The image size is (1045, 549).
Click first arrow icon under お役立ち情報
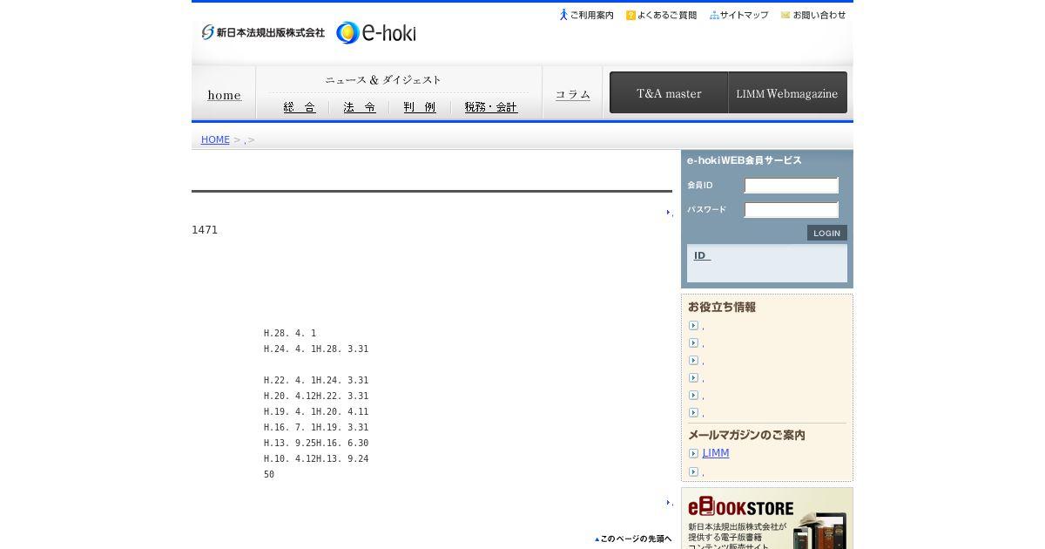click(x=693, y=325)
